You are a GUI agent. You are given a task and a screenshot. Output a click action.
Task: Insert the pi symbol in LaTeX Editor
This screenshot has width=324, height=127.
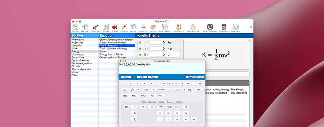pyautogui.click(x=170, y=84)
